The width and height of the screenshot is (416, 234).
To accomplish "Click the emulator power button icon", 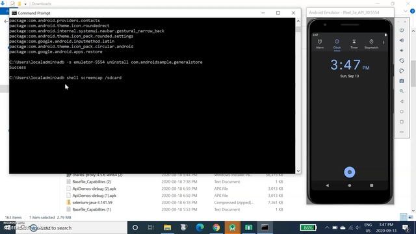I will (x=402, y=31).
